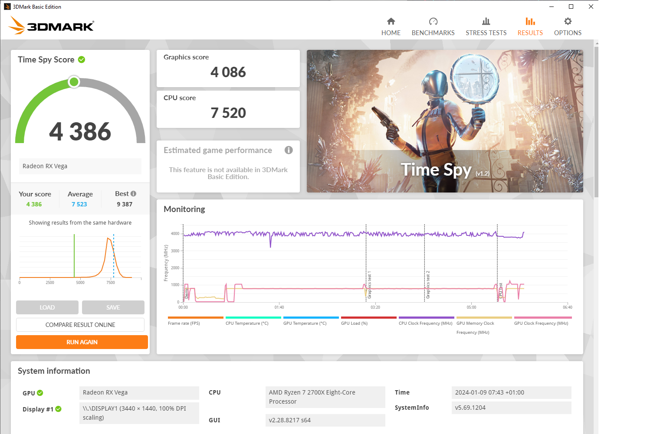Viewport: 670px width, 434px height.
Task: Click the CPU score value 7 520
Action: click(228, 113)
